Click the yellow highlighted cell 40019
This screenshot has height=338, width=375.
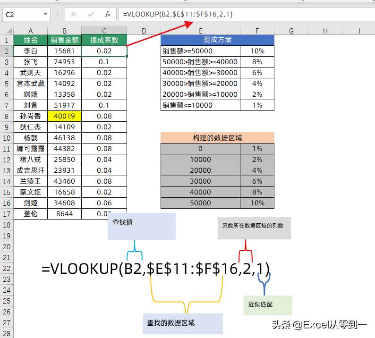tap(65, 116)
